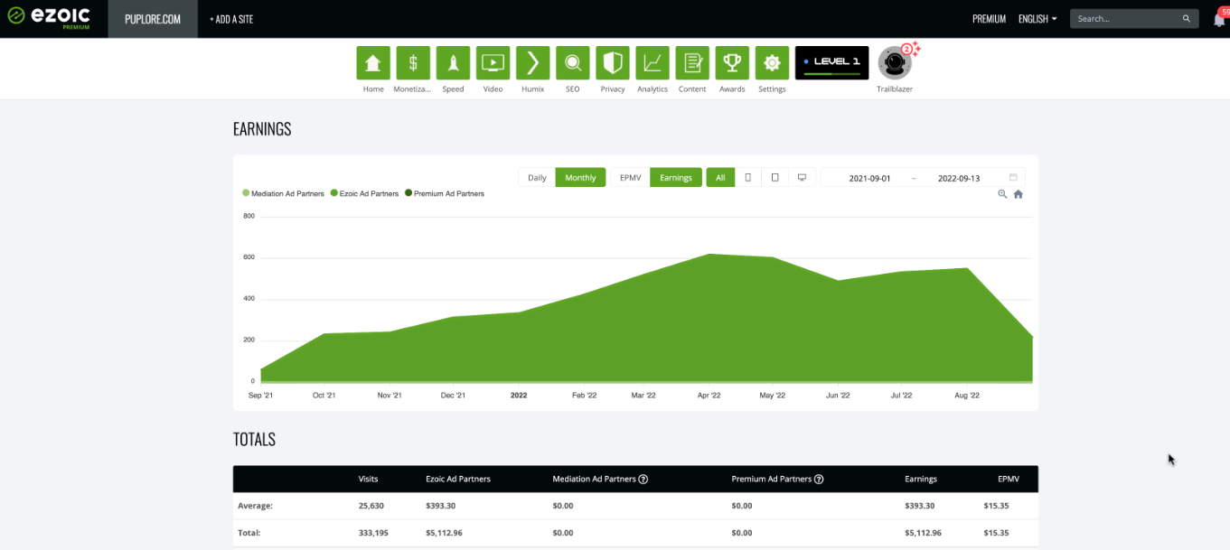This screenshot has width=1230, height=550.
Task: Show Earnings in the chart
Action: 676,178
